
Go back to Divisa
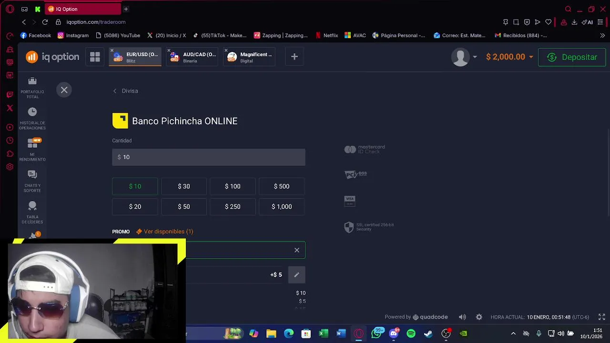click(x=125, y=91)
